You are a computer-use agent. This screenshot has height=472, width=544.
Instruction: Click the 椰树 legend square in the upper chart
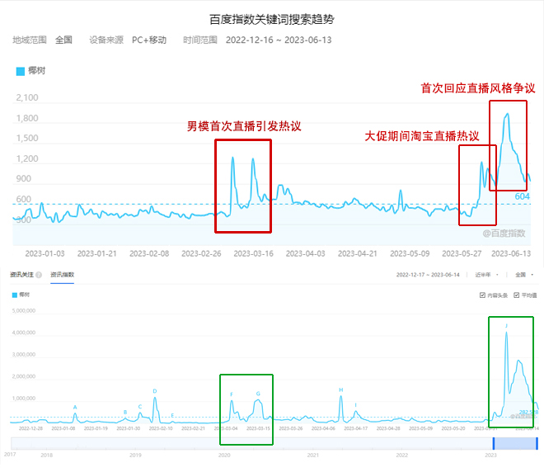21,71
